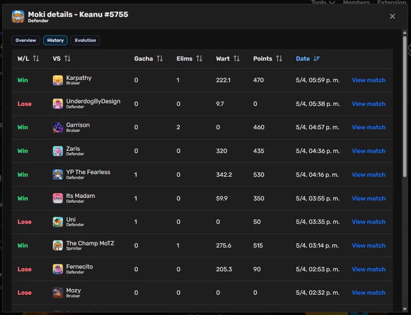
Task: Click Wart value 342.2
Action: pyautogui.click(x=224, y=174)
